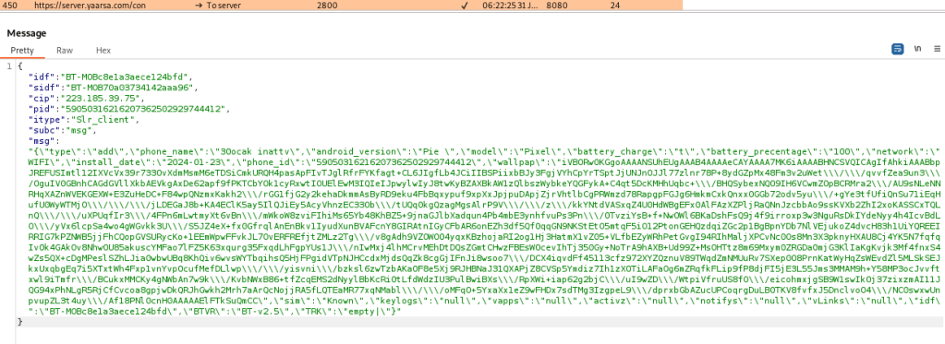Click the length value 2800 cell
The image size is (945, 344).
click(x=326, y=6)
